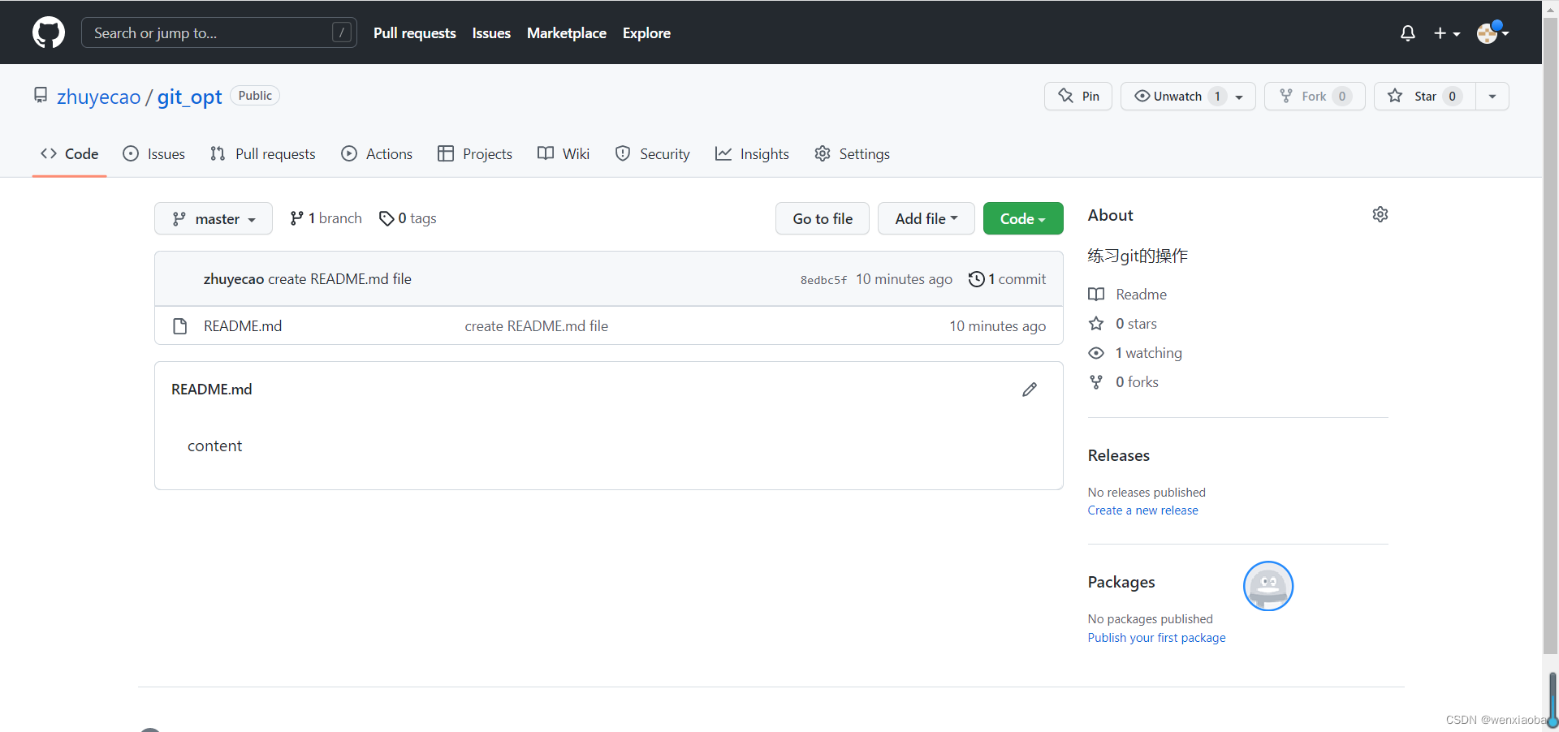
Task: Open the user avatar menu
Action: 1492,32
